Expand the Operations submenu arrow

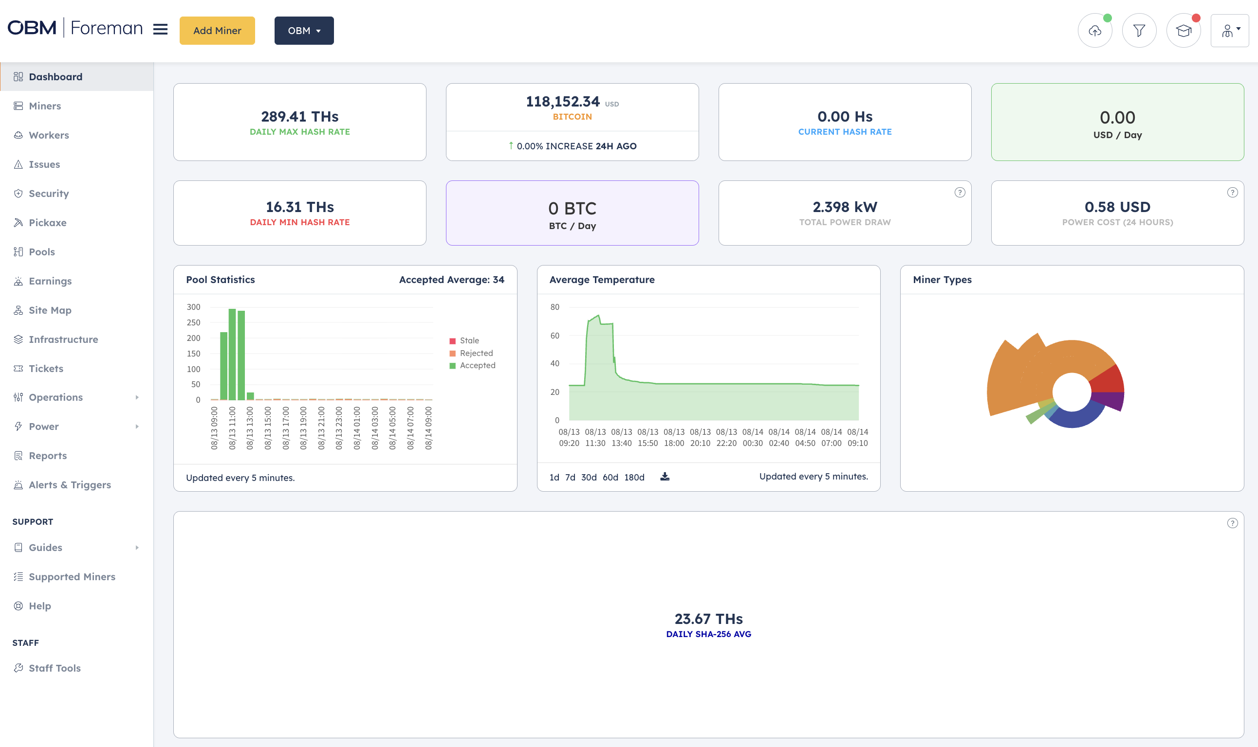pyautogui.click(x=137, y=397)
